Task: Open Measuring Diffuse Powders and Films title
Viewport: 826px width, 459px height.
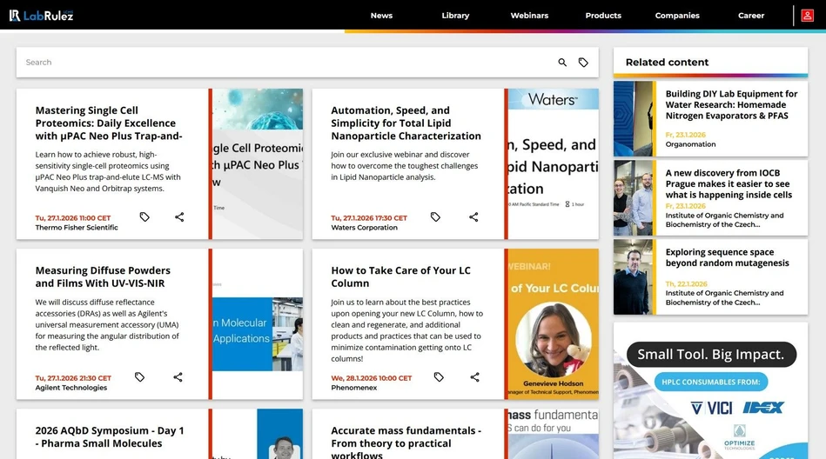Action: (103, 276)
